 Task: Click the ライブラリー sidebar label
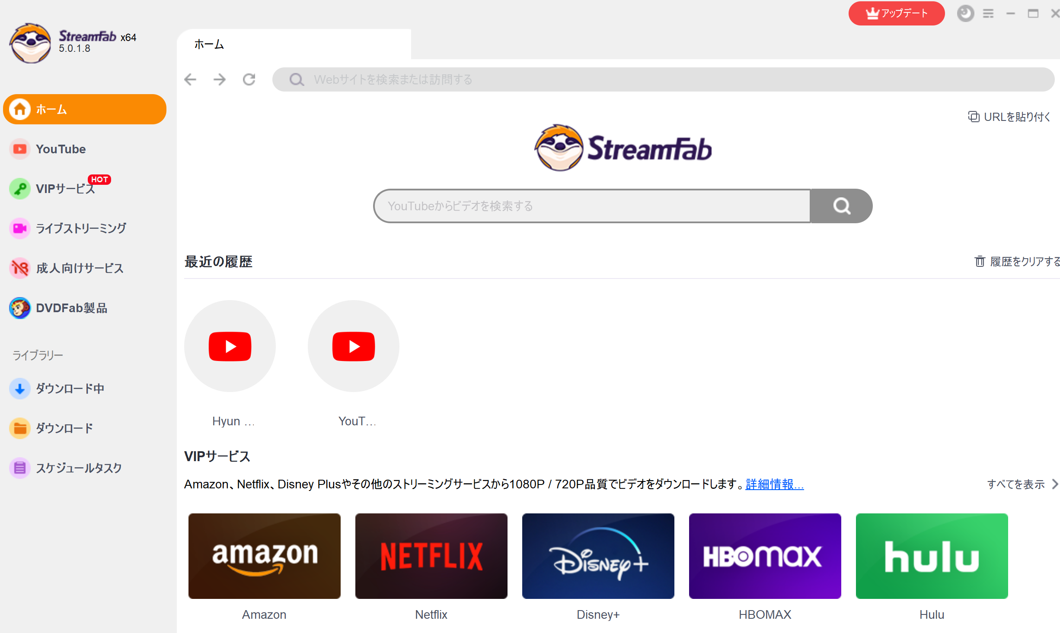click(38, 355)
